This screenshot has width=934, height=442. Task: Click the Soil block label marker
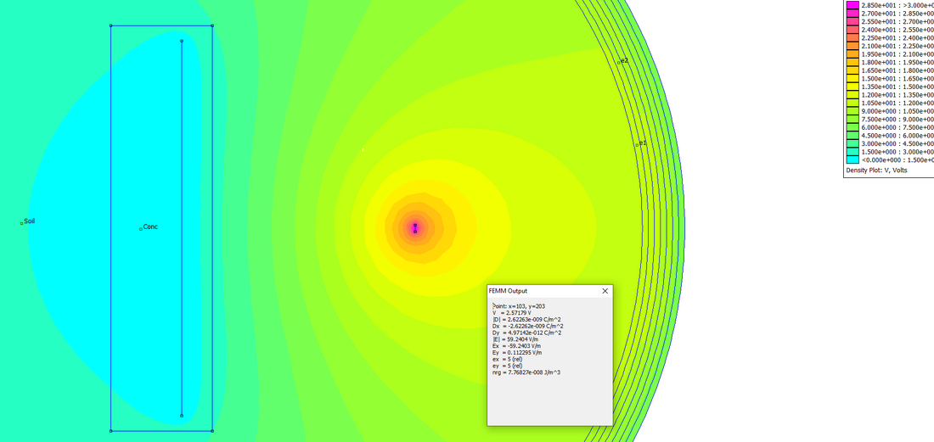[22, 223]
